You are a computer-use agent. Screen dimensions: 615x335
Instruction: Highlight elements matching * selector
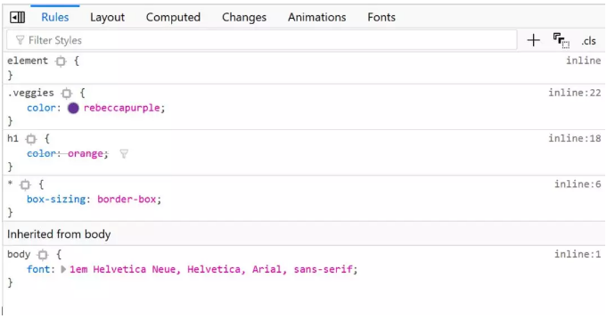click(25, 184)
